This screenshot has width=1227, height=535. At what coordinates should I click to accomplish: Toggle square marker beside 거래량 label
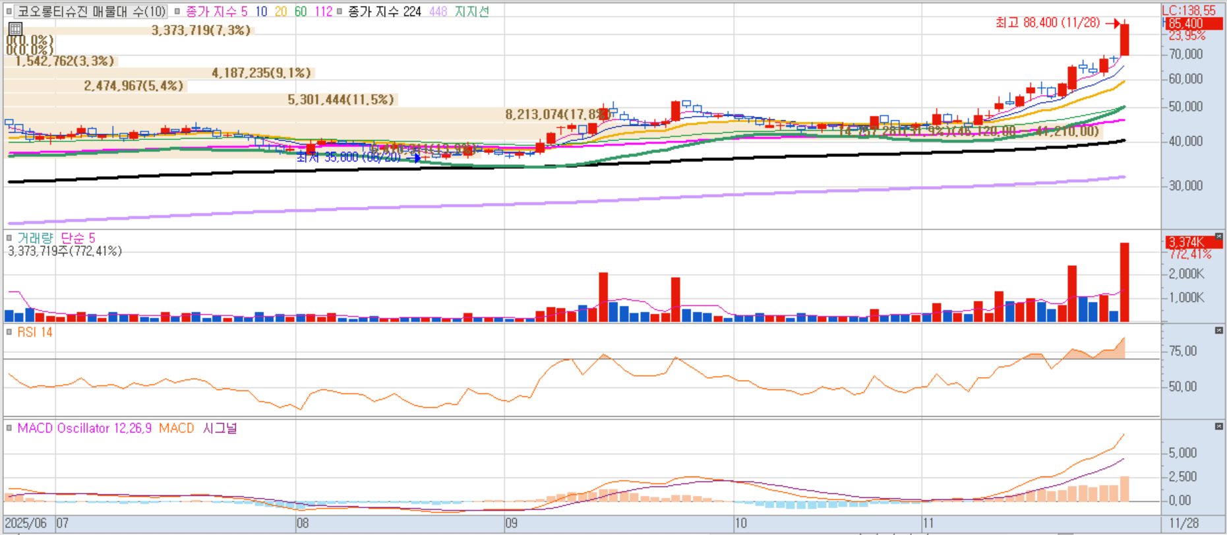click(x=9, y=237)
